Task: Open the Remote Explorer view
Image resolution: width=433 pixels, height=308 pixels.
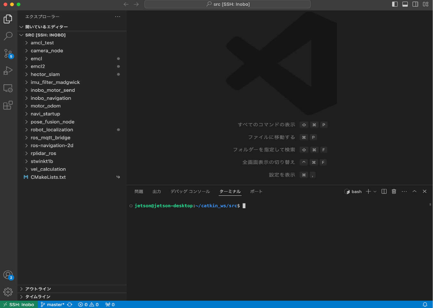Action: (x=8, y=88)
